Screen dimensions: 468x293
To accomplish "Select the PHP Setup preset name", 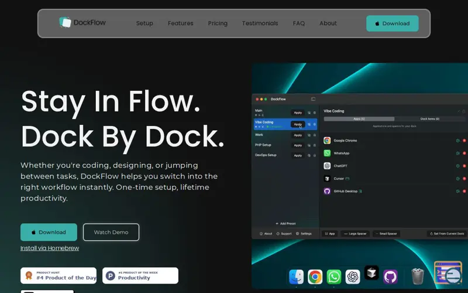I will [263, 145].
